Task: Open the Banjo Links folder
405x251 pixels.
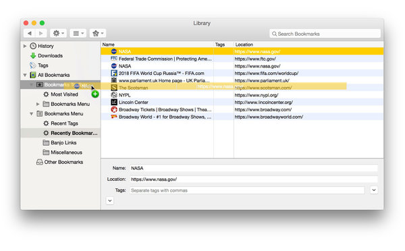Action: tap(63, 142)
